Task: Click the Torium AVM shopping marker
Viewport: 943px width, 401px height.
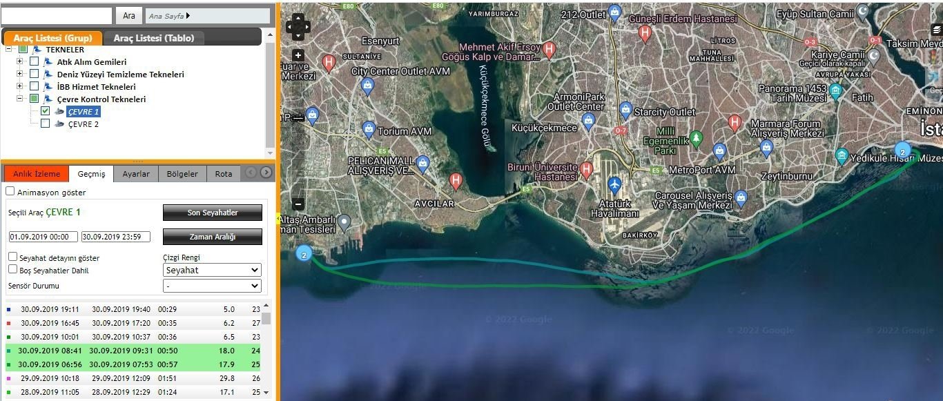Action: tap(369, 128)
